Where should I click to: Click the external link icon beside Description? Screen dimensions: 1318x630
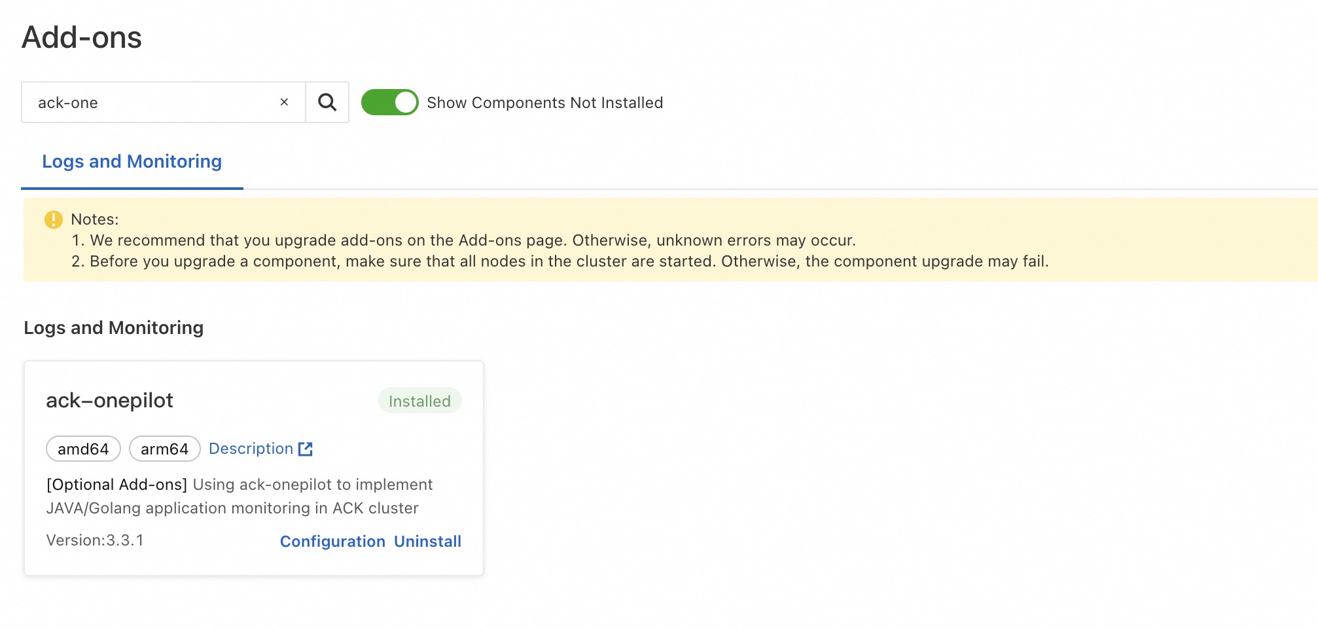[306, 449]
